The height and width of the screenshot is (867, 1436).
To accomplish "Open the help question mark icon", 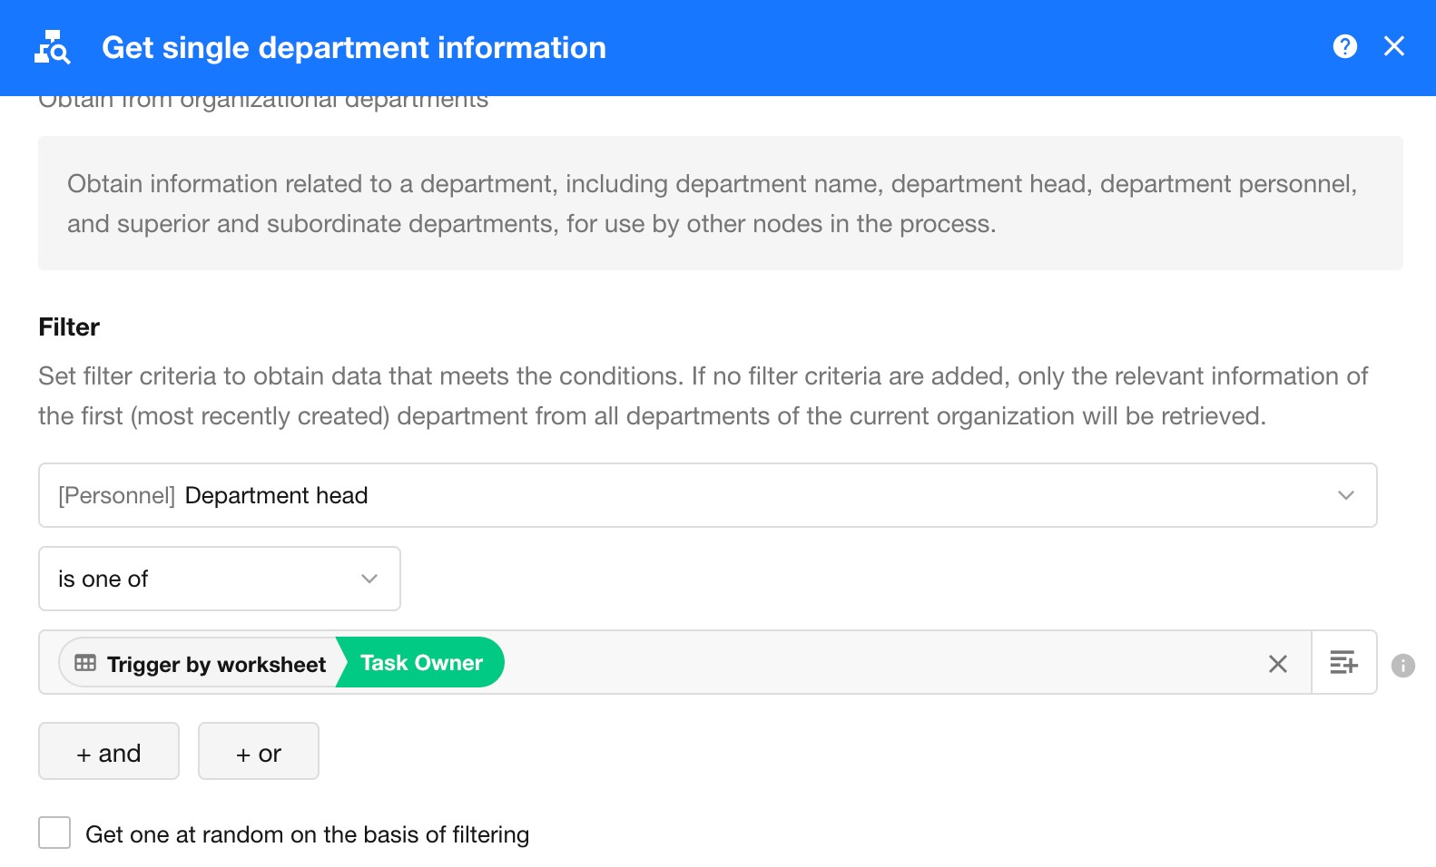I will (x=1344, y=46).
